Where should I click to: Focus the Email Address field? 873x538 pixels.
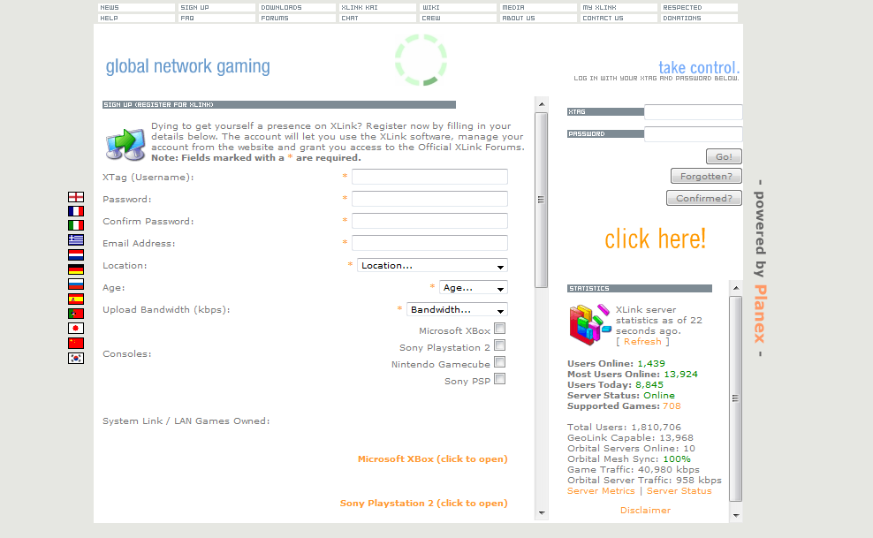tap(429, 243)
